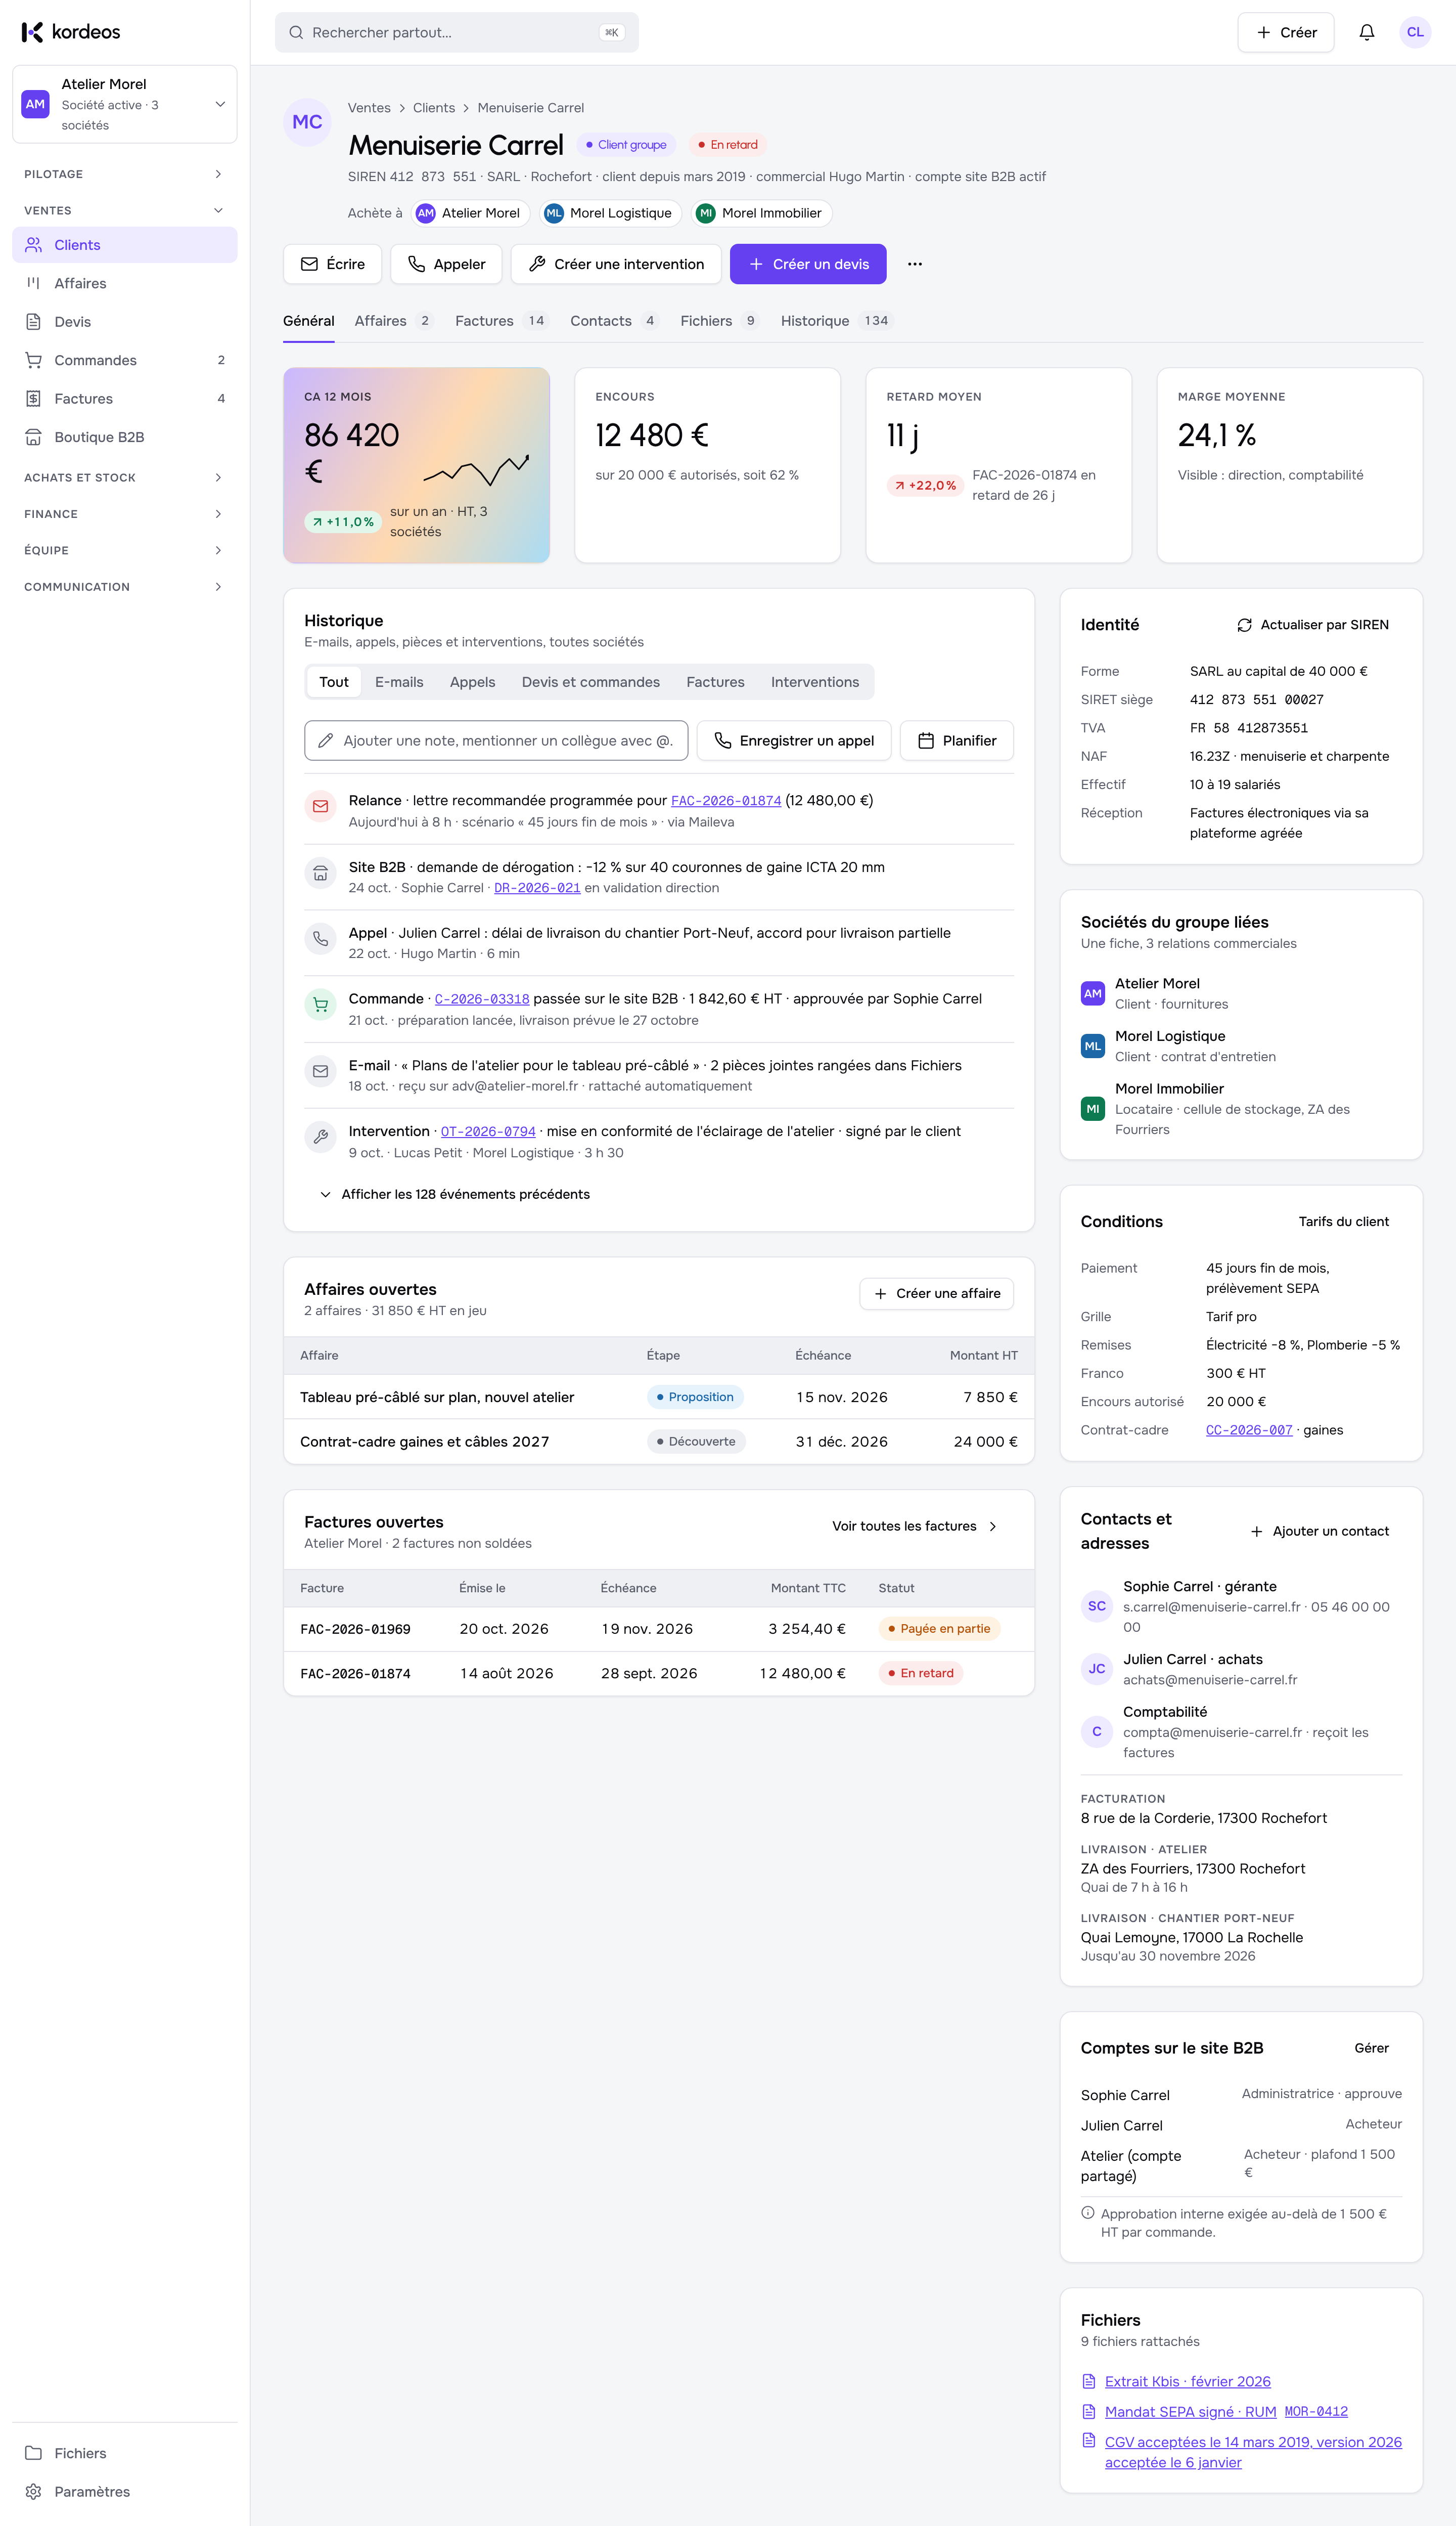Screen dimensions: 1456x2526
Task: Select the Appels history filter
Action: [x=472, y=682]
